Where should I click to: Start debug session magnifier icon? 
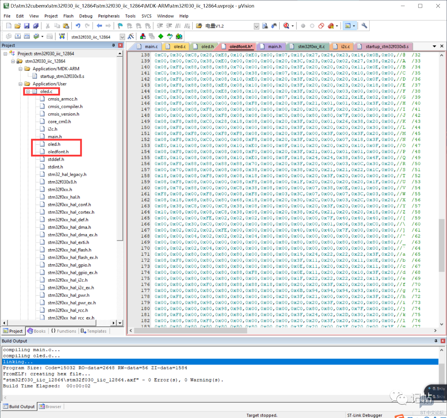(286, 26)
